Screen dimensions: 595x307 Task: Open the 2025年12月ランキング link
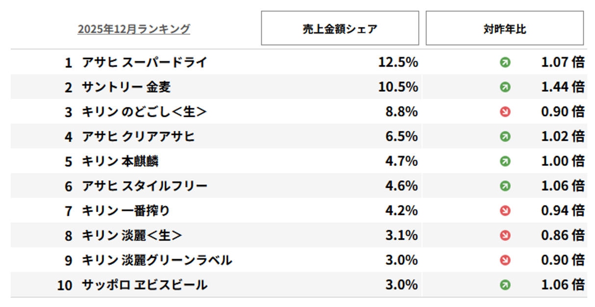click(134, 29)
